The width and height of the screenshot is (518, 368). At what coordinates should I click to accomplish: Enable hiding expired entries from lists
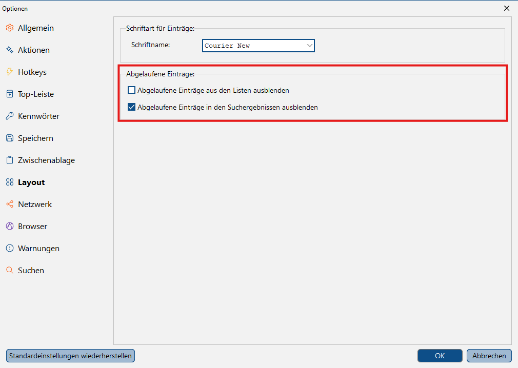click(x=131, y=90)
